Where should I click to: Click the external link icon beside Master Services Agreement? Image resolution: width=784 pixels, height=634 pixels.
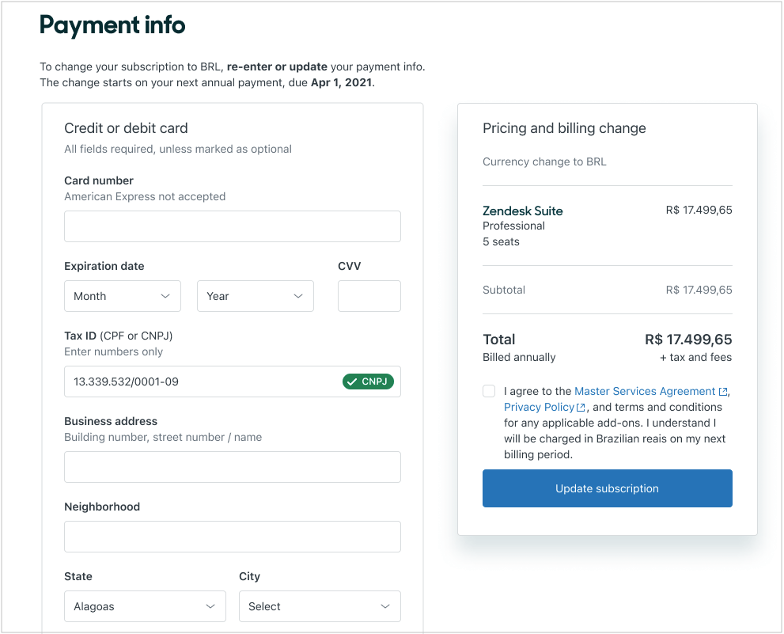722,391
